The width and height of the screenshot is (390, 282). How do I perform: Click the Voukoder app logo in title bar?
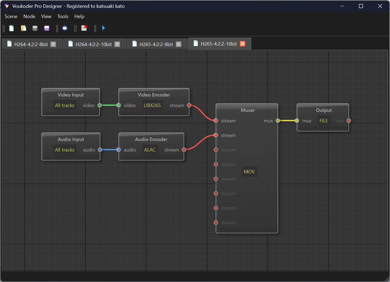(x=6, y=6)
